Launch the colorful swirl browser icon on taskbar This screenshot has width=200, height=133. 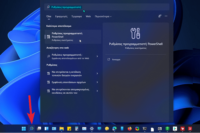pyautogui.click(x=137, y=129)
